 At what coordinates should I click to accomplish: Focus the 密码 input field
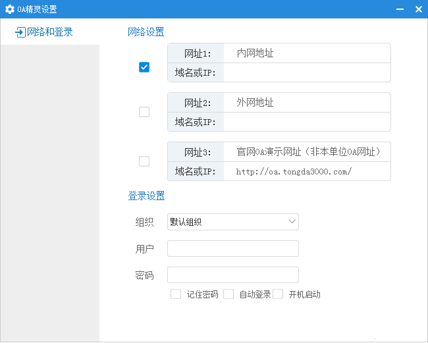233,275
